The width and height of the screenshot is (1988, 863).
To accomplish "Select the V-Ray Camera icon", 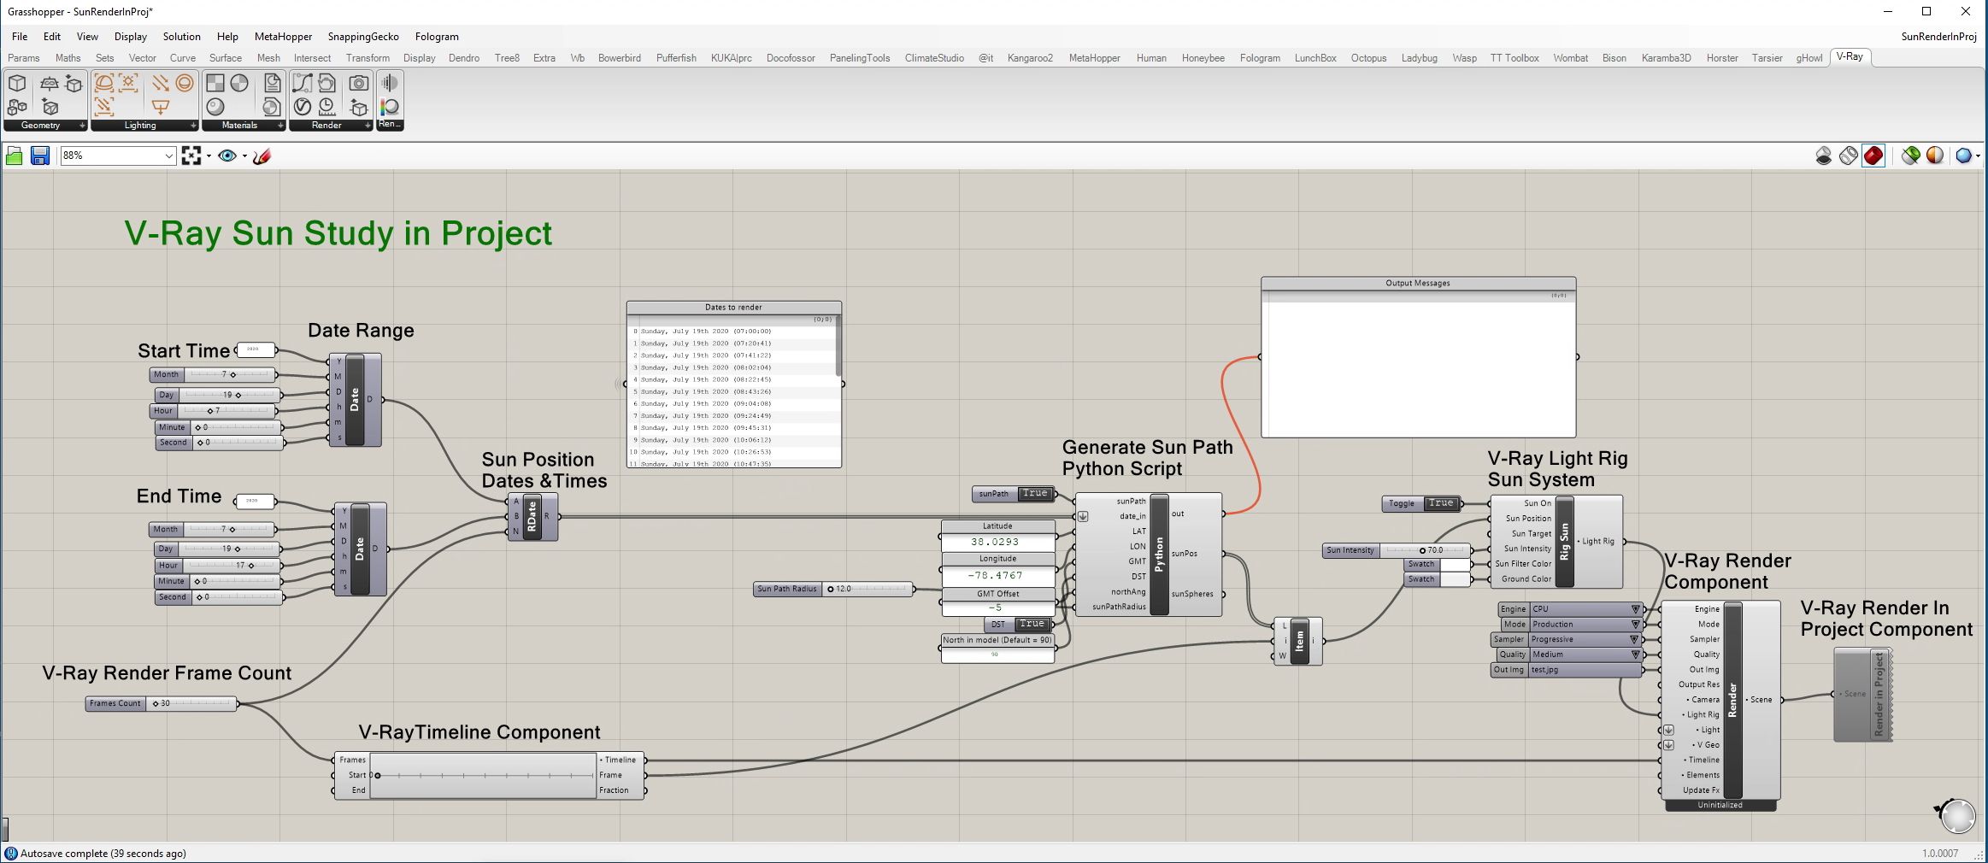I will (359, 83).
